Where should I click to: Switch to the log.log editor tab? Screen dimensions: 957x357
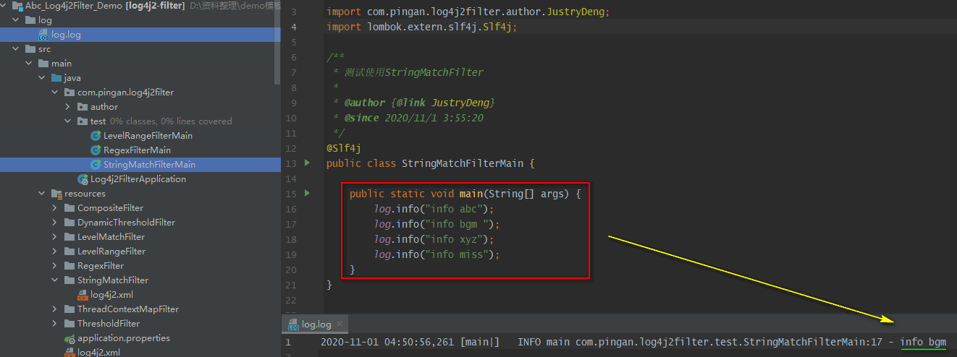[x=316, y=324]
